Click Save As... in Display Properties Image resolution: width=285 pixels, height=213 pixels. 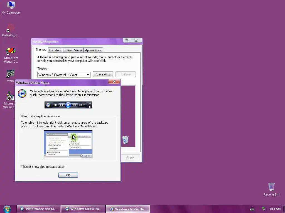pyautogui.click(x=103, y=74)
